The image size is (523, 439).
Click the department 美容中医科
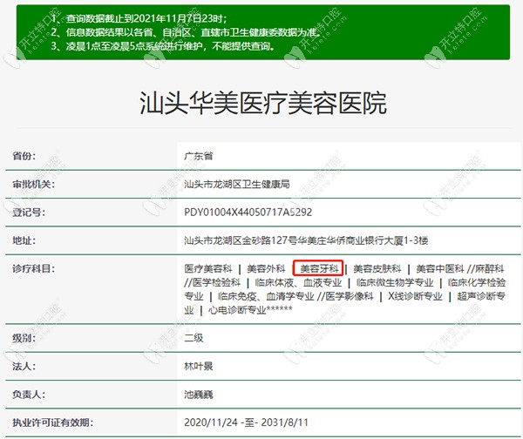440,268
